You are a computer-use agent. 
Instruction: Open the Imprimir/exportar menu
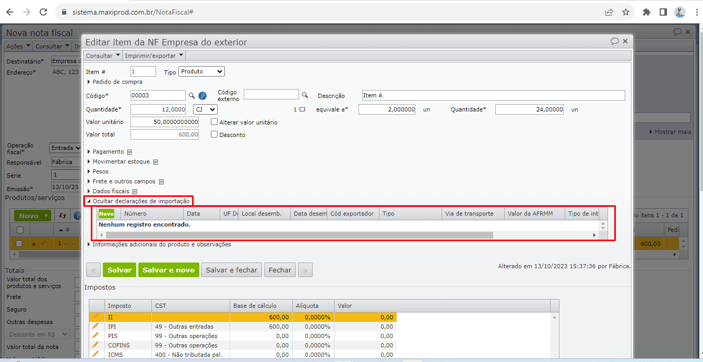click(154, 55)
